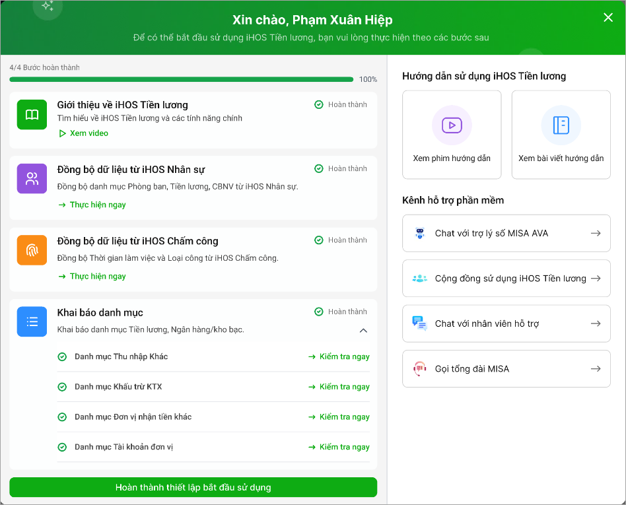Click check icon beside Danh mục Tài khoản đơn vị
Viewport: 626px width, 505px height.
click(x=62, y=447)
